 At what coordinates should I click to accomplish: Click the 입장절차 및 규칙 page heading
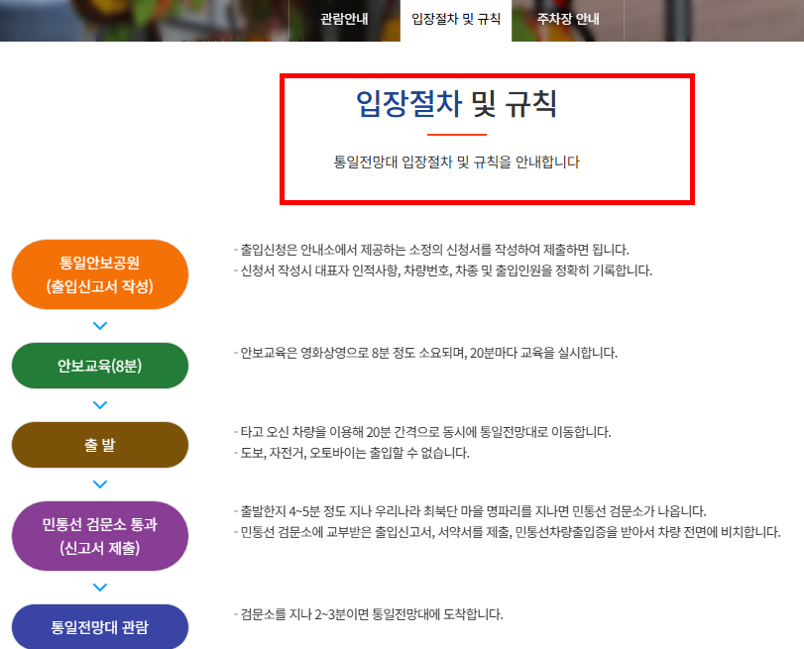(456, 104)
